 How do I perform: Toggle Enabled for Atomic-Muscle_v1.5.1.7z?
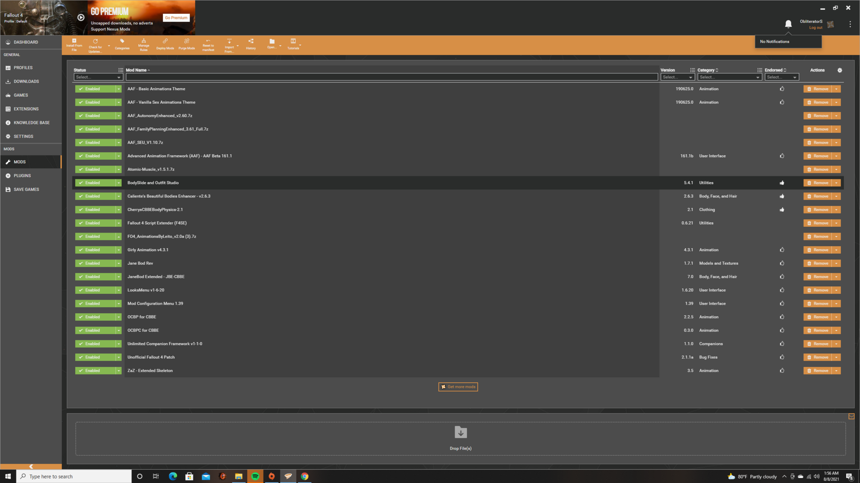95,169
